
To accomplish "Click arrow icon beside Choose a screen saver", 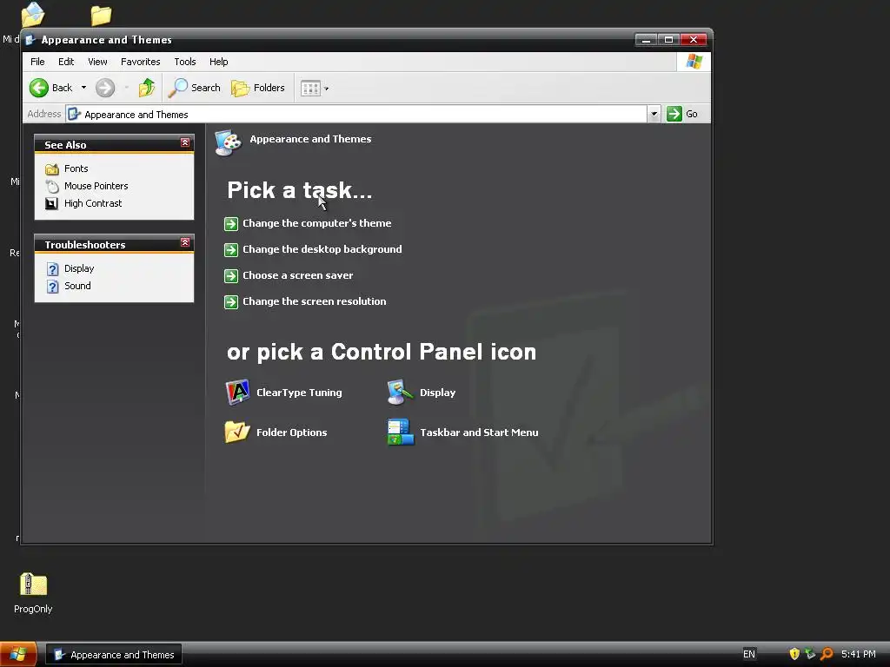I will [x=231, y=276].
